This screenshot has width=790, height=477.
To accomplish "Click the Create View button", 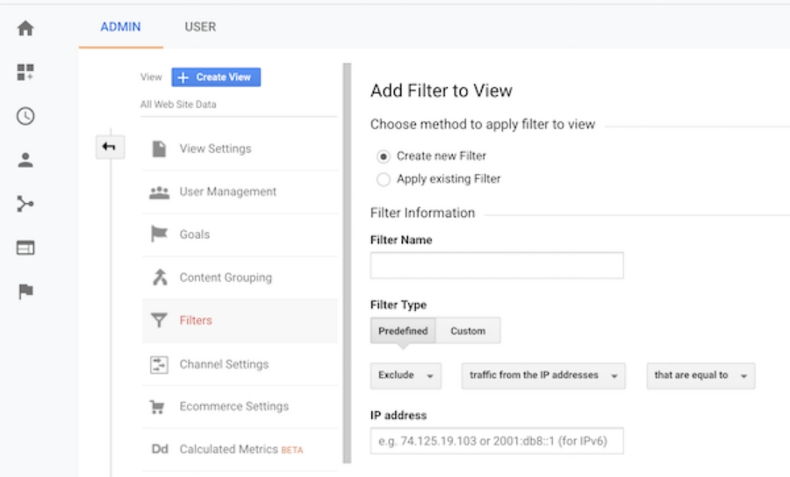I will [216, 77].
